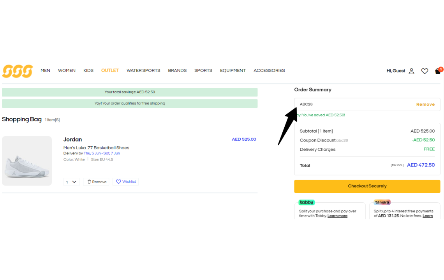Open the EQUIPMENT menu
444x280 pixels.
[x=233, y=70]
